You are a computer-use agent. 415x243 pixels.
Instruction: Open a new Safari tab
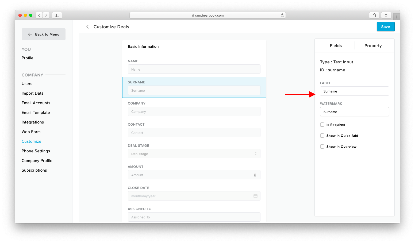(x=397, y=17)
